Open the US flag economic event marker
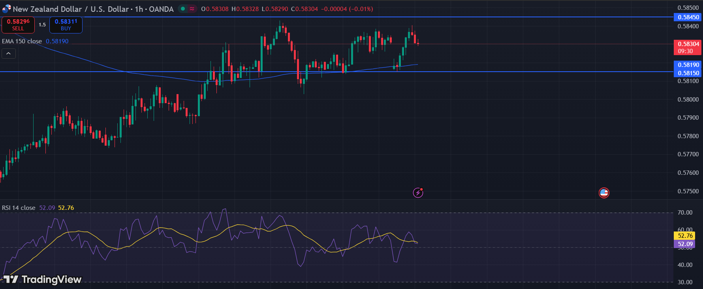The height and width of the screenshot is (289, 703). click(x=604, y=193)
